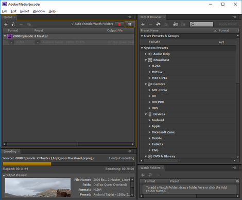The image size is (242, 200).
Task: Stop the queue with red button
Action: [119, 24]
